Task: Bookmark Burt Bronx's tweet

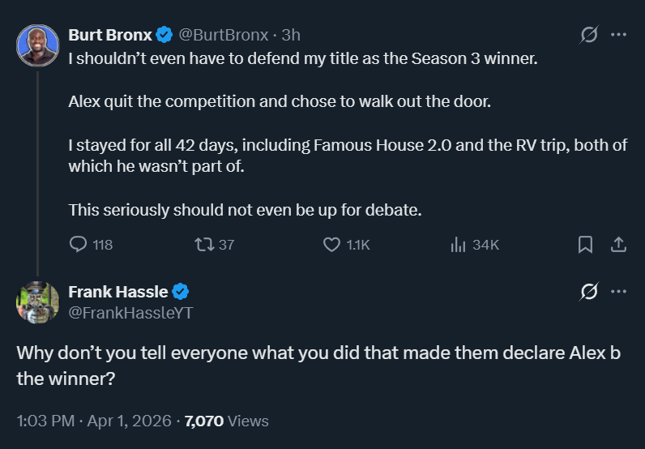Action: 585,245
